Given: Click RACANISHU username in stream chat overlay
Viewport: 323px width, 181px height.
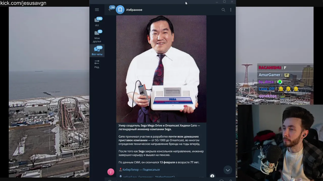Looking at the screenshot, I should pos(270,68).
